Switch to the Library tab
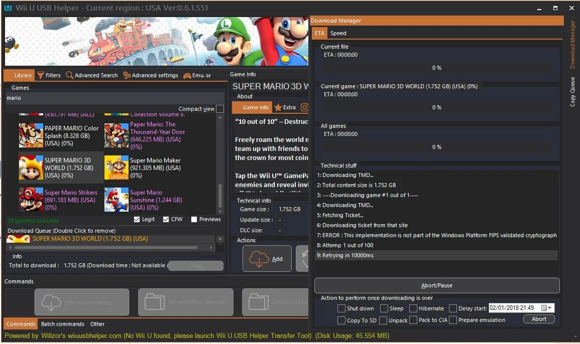This screenshot has height=344, width=580. click(x=19, y=75)
